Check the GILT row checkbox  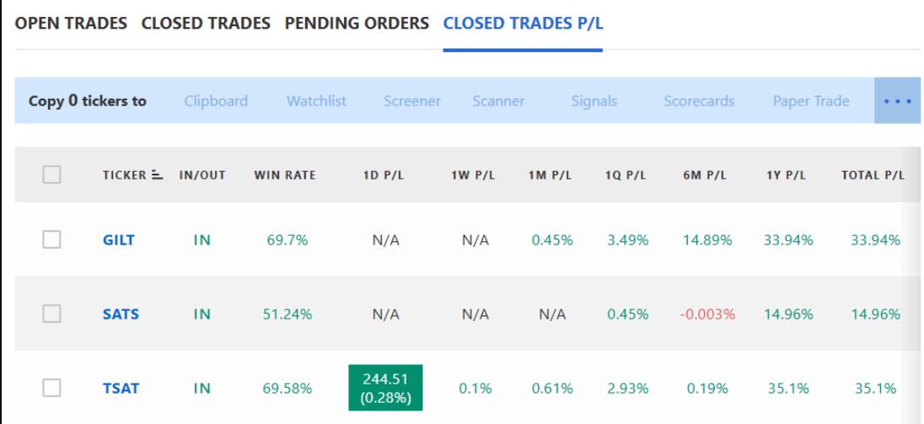pyautogui.click(x=52, y=239)
